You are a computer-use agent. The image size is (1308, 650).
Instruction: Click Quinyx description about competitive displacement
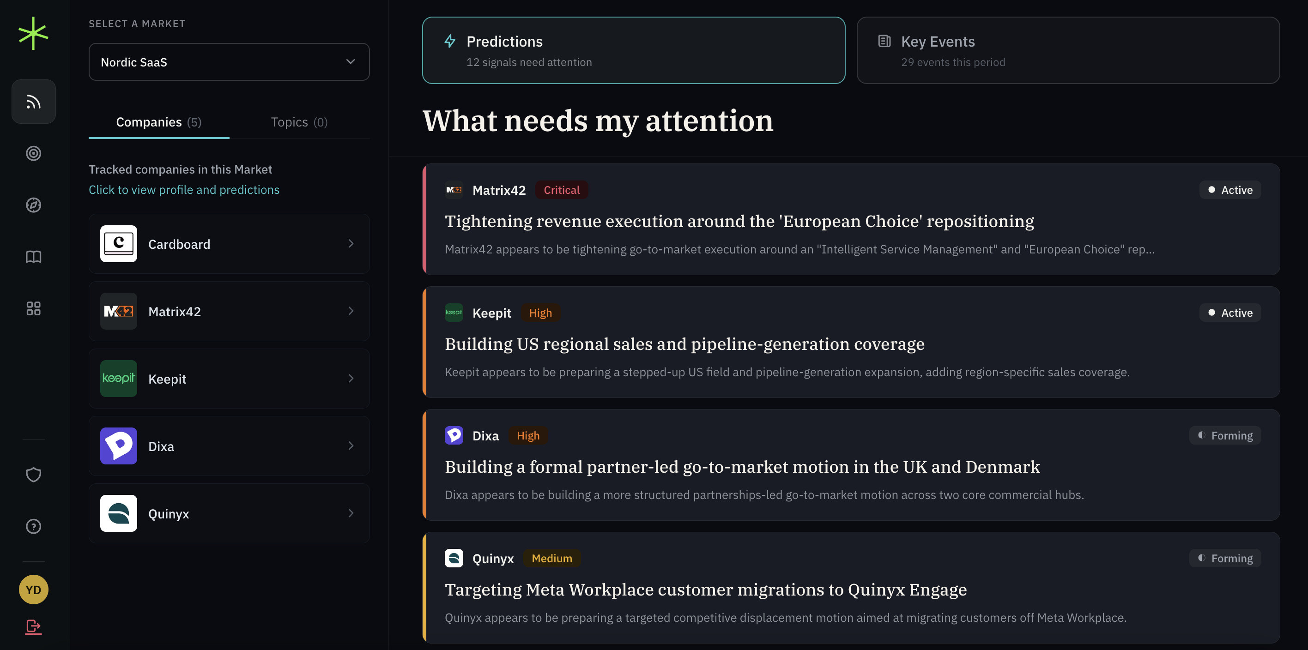pyautogui.click(x=786, y=618)
